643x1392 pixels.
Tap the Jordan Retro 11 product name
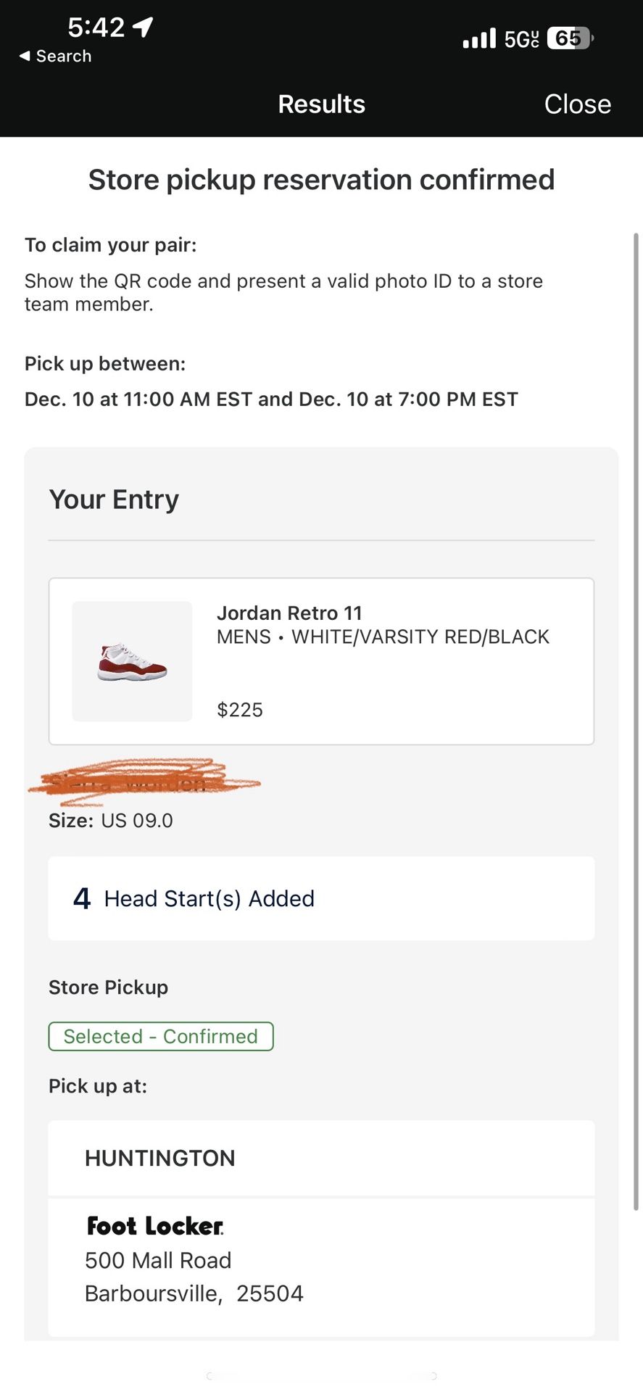coord(289,613)
